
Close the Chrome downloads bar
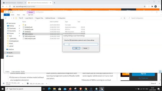(159, 83)
